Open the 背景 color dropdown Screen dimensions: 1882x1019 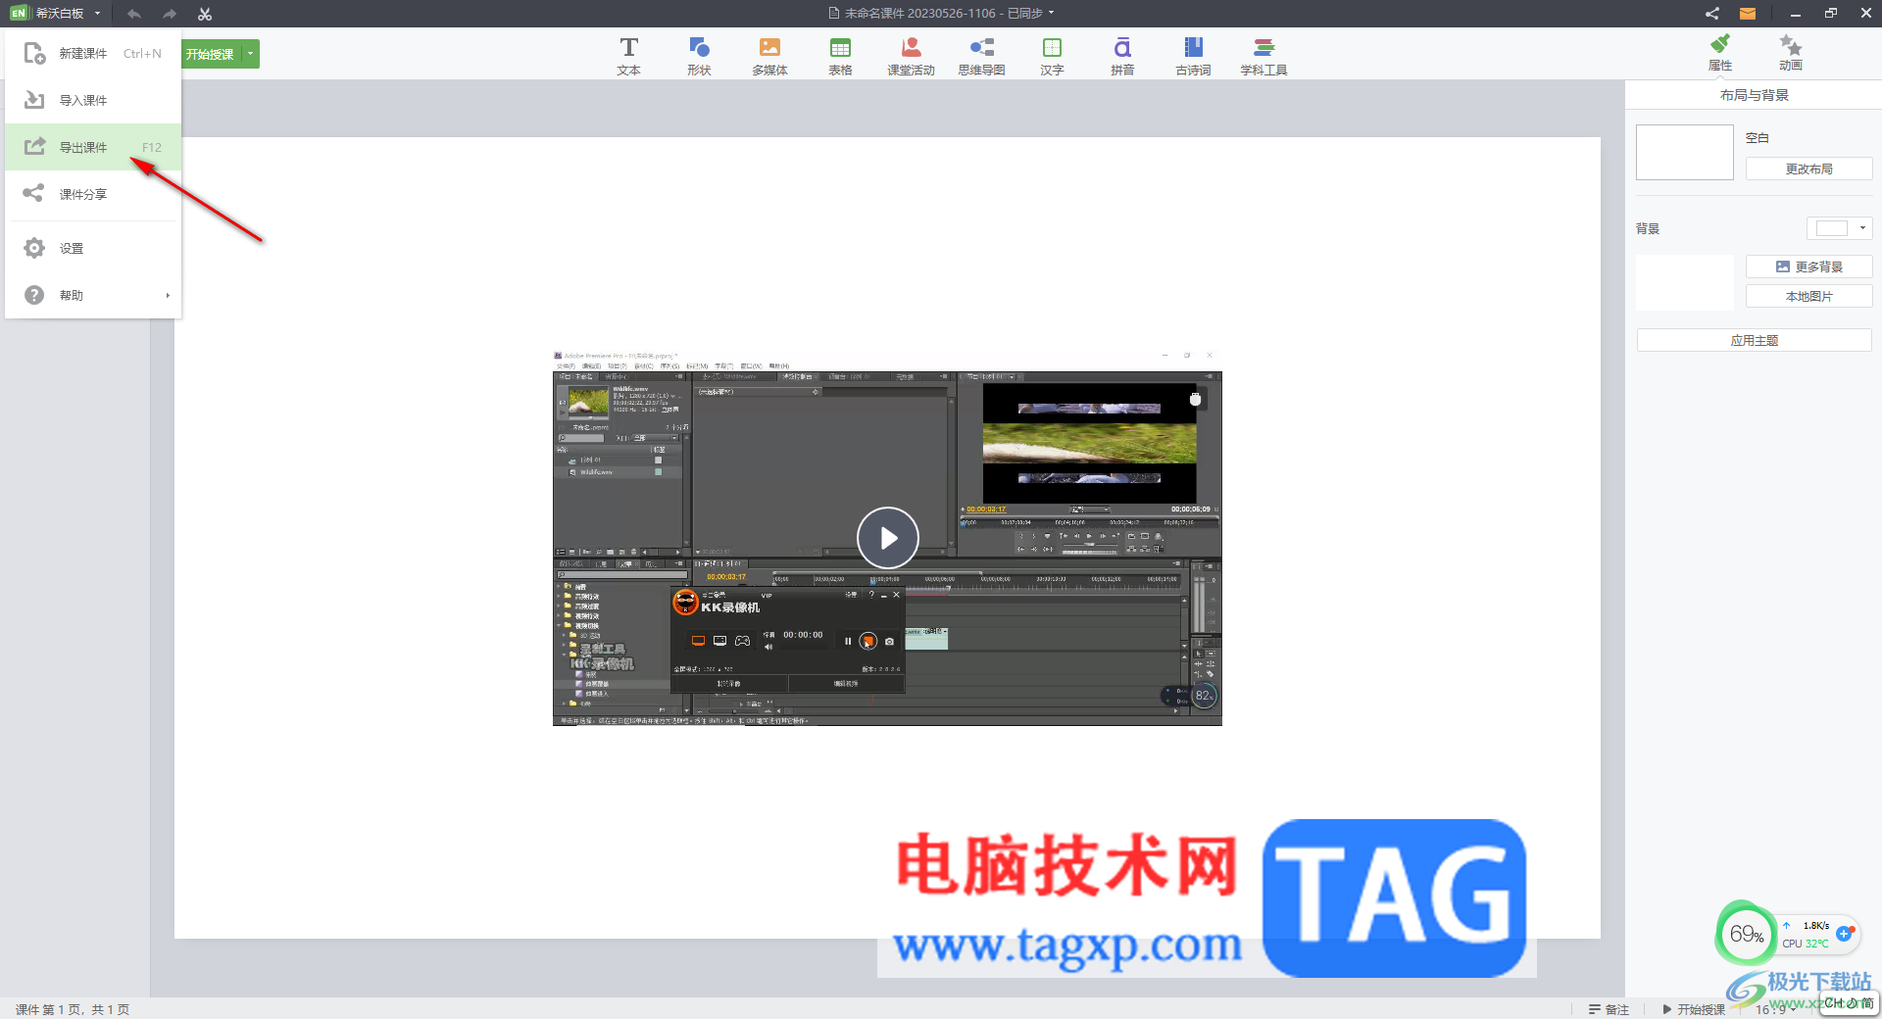coord(1840,228)
